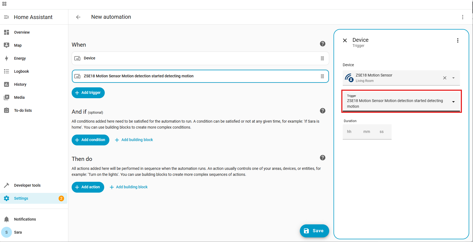
Task: Add a building block under And if
Action: [134, 140]
